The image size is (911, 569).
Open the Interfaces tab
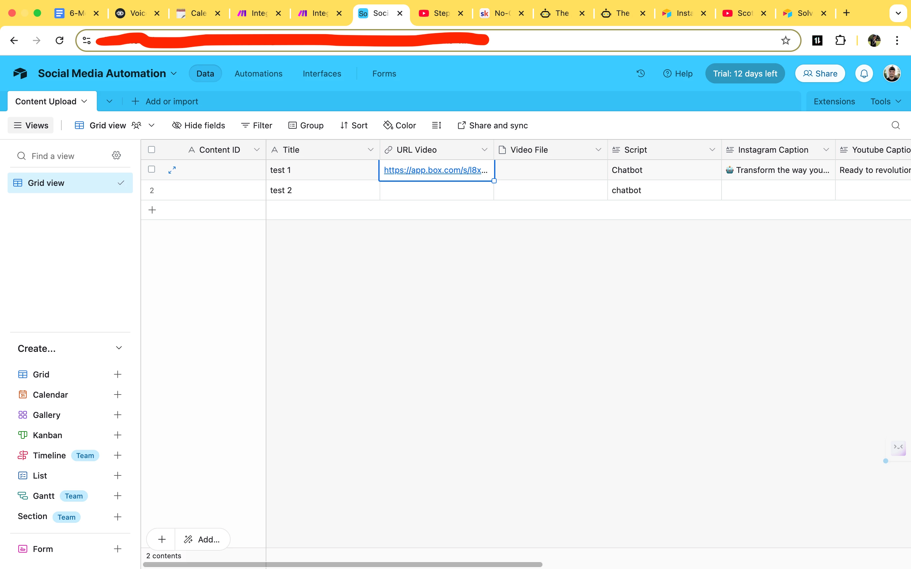(x=322, y=73)
